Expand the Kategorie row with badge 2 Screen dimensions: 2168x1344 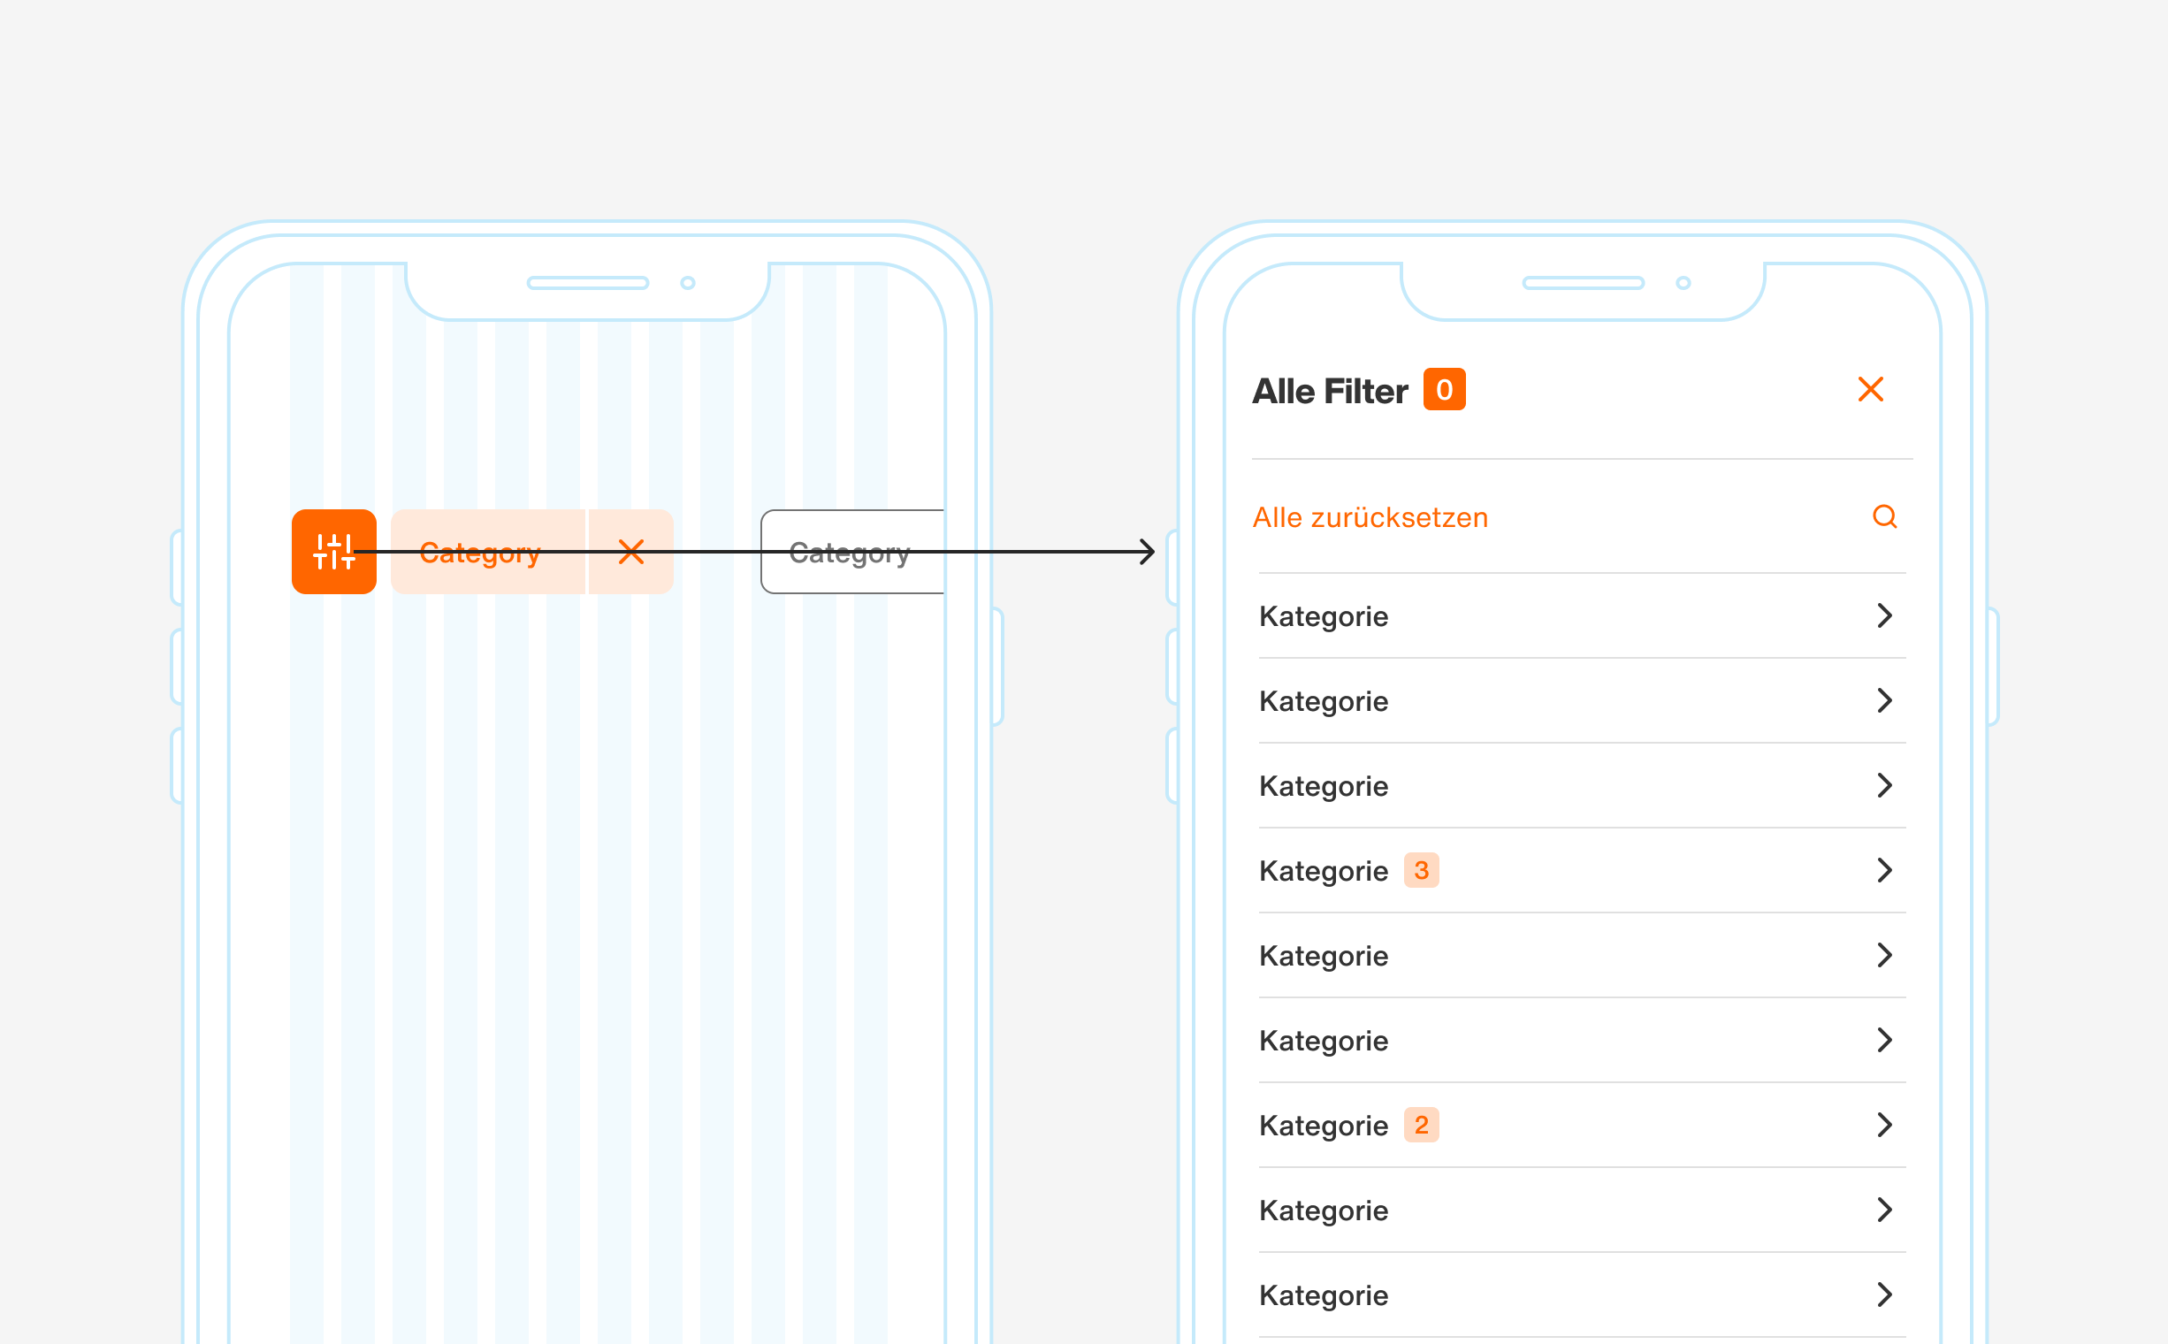tap(1582, 1126)
